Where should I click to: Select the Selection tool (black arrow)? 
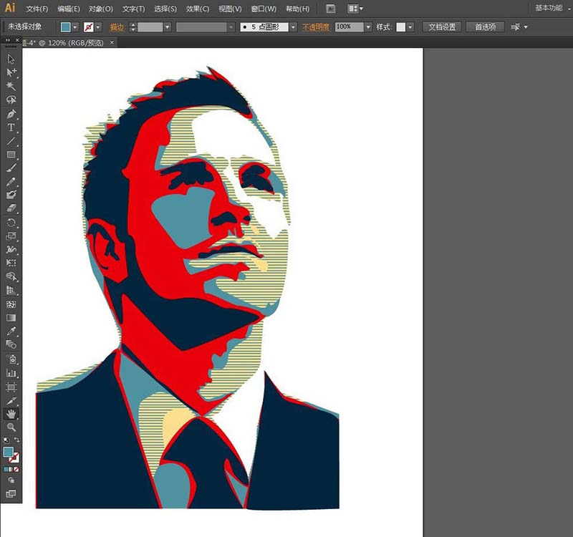click(11, 59)
